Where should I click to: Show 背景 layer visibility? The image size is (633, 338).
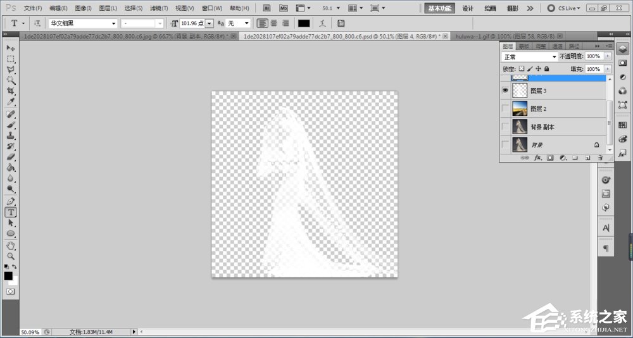(505, 144)
